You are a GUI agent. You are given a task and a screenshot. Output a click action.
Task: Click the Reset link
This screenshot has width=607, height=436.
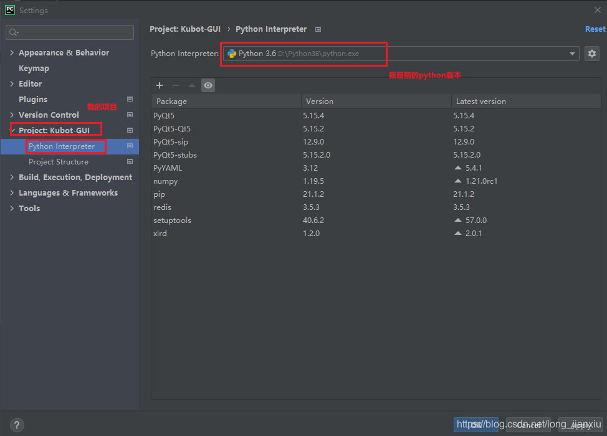coord(594,29)
